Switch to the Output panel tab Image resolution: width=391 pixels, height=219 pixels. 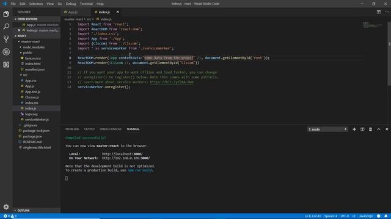89,130
